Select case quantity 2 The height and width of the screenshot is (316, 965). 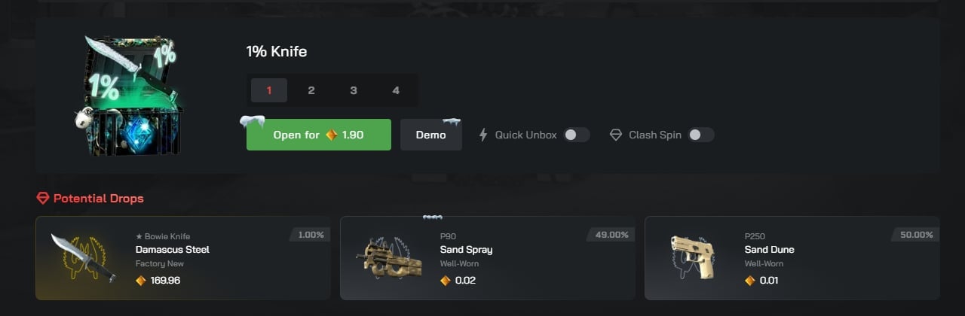pos(311,91)
